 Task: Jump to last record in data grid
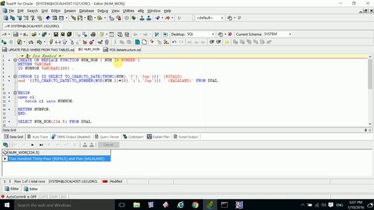(x=41, y=145)
